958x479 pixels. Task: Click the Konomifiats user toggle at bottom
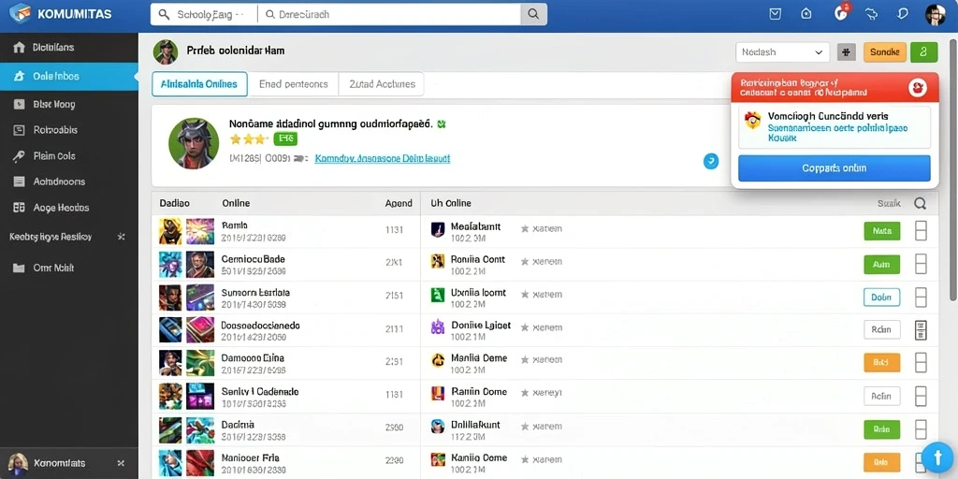(x=121, y=463)
